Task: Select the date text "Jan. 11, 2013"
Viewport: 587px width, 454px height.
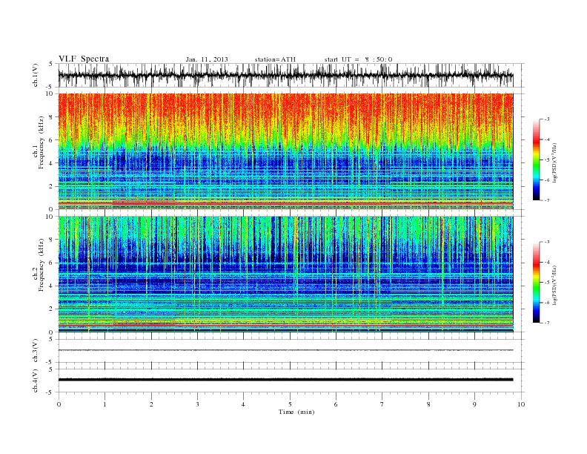Action: [x=207, y=59]
